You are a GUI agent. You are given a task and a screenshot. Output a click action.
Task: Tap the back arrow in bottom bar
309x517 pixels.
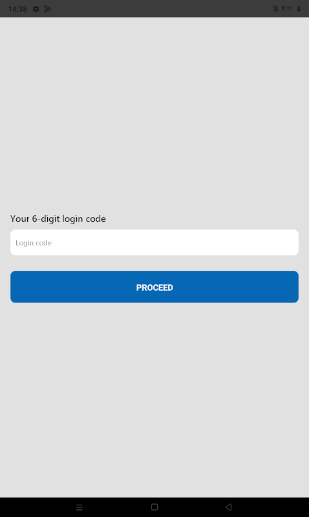229,507
